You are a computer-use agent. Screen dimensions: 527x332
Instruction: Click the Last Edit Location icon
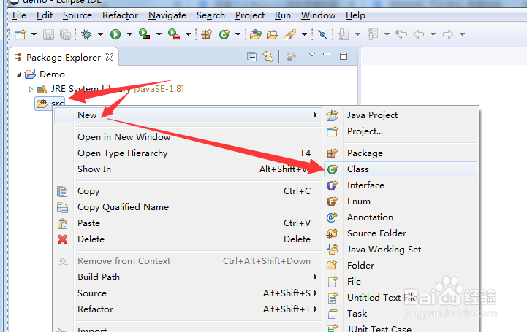(x=401, y=34)
